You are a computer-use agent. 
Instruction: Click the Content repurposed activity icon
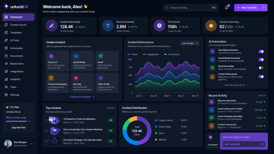point(211,126)
